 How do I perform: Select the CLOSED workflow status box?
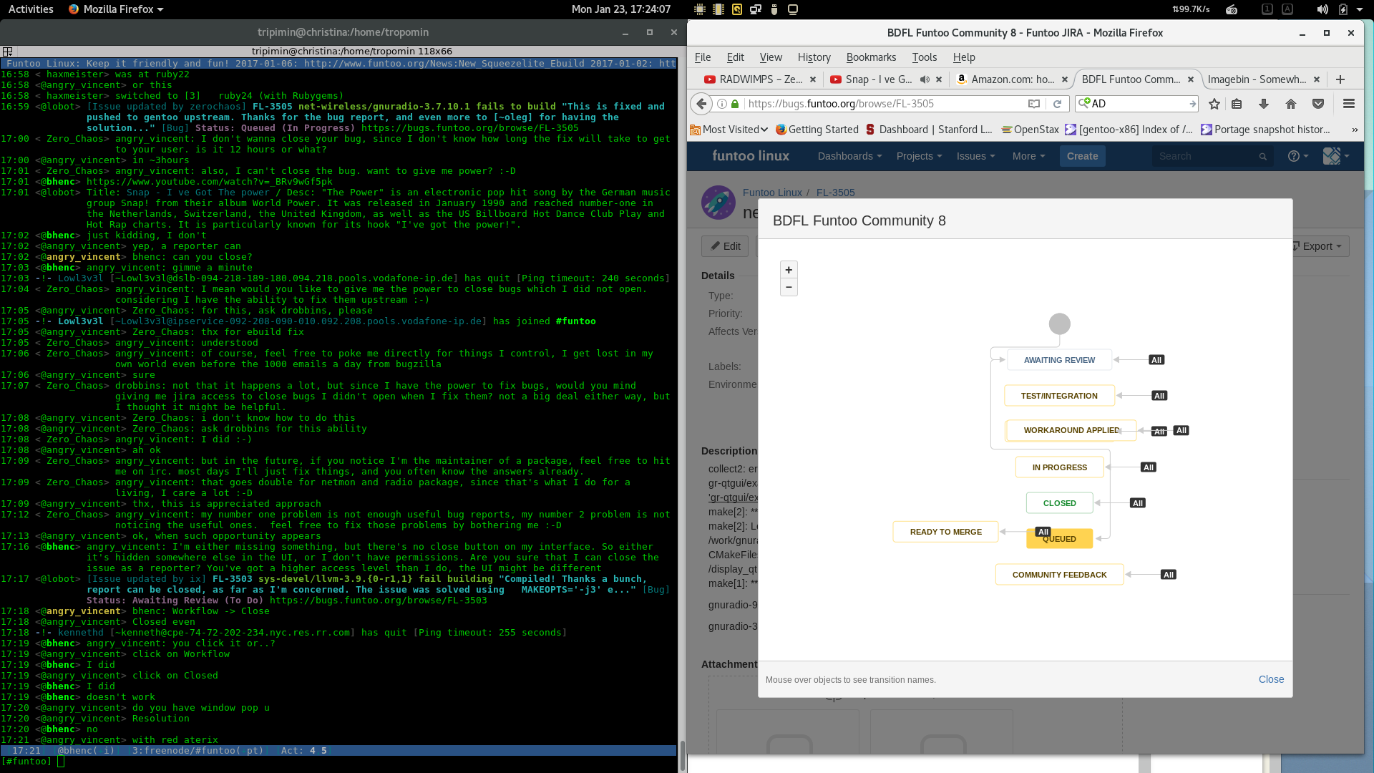[x=1059, y=503]
